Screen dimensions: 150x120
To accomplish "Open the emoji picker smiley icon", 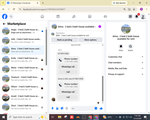I will tap(96, 108).
